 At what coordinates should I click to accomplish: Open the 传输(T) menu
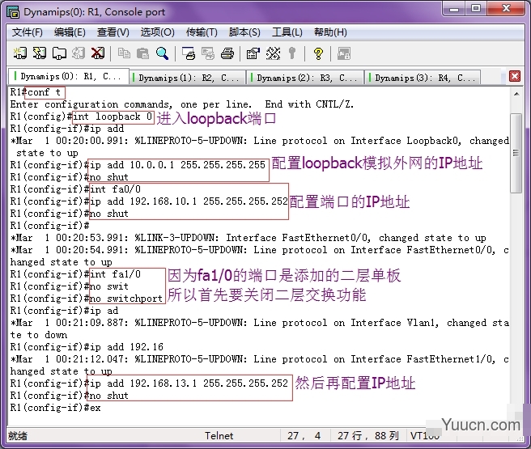202,32
